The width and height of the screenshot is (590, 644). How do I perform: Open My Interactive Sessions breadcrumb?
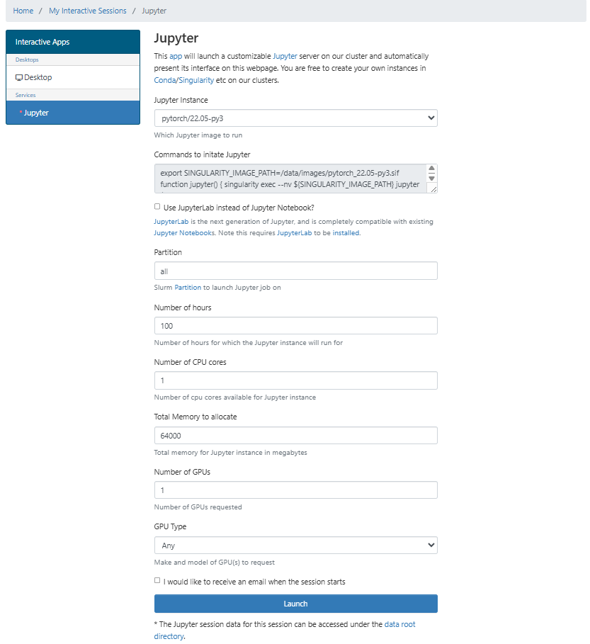click(88, 11)
